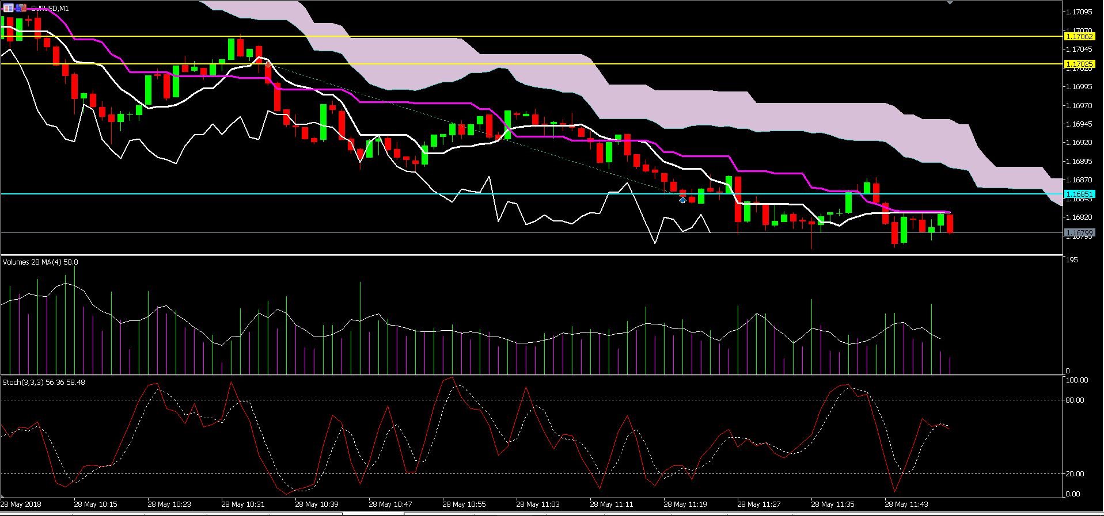Viewport: 1104px width, 516px height.
Task: Click the 28 May 10:31 time label
Action: tap(243, 504)
